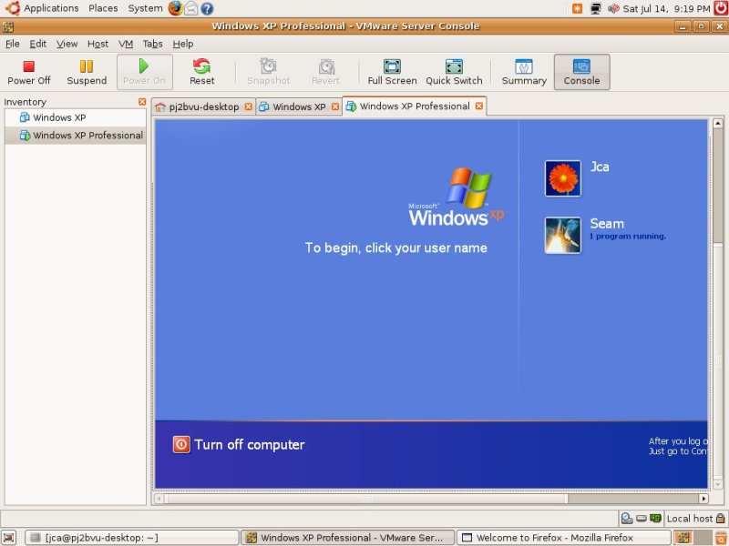Close the pj2bvu-desktop tab

[248, 106]
